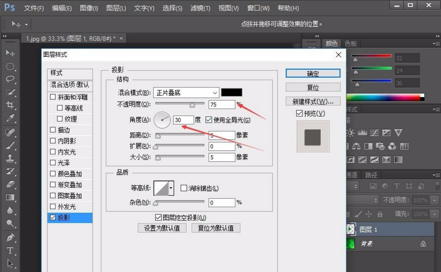Click the 确定 button
This screenshot has width=441, height=272.
tap(312, 73)
